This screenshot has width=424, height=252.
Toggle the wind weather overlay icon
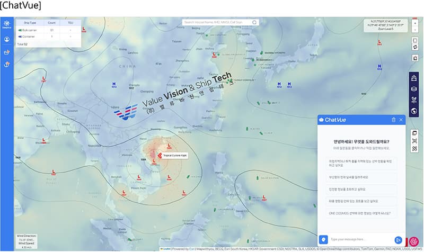coord(414,100)
